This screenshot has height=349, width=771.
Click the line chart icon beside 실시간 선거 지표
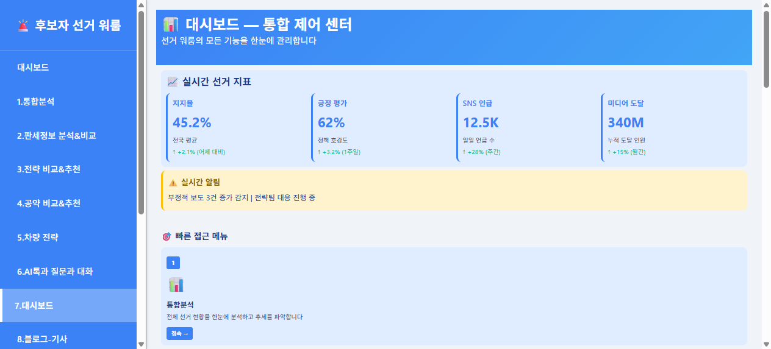(x=173, y=82)
